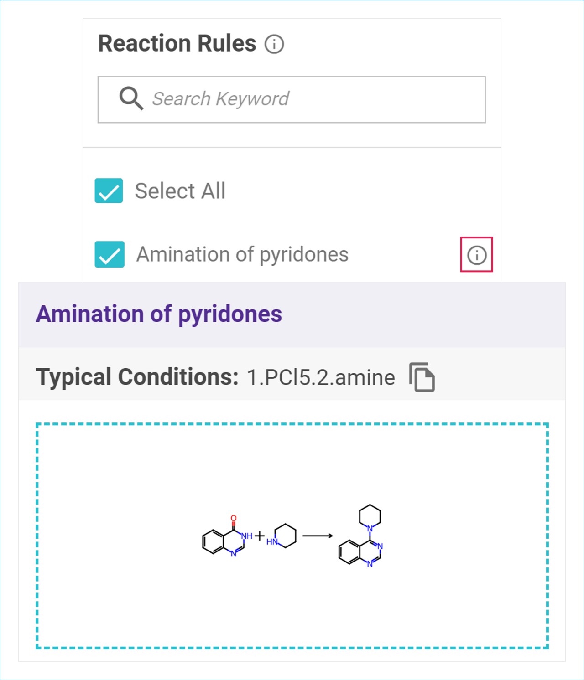Click the reaction arrow in the scheme
The height and width of the screenshot is (680, 584).
(318, 536)
